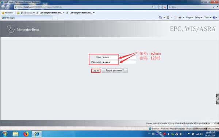Viewport: 219px width, 138px height.
Task: Select the EWA login tab
Action: pos(27,18)
